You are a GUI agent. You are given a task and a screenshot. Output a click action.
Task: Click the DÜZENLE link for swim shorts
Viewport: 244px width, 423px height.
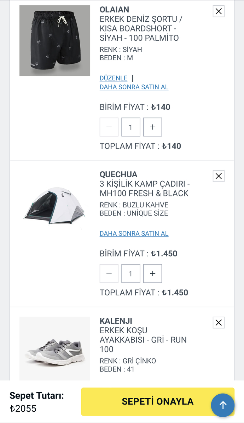click(113, 78)
